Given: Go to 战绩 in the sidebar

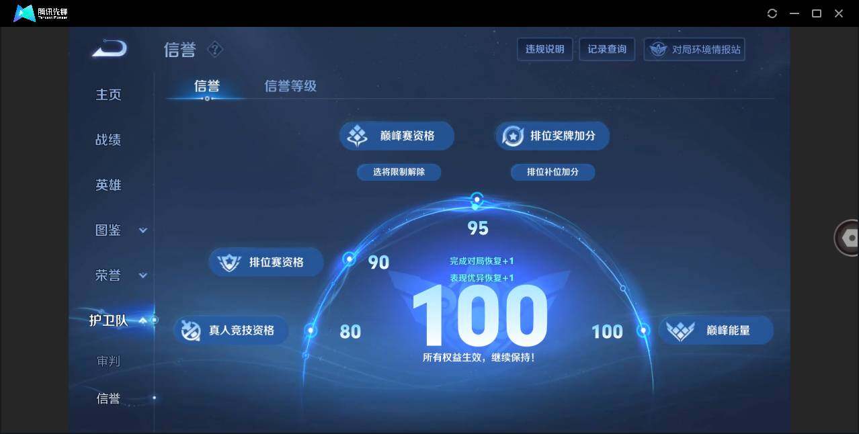Looking at the screenshot, I should pyautogui.click(x=108, y=139).
